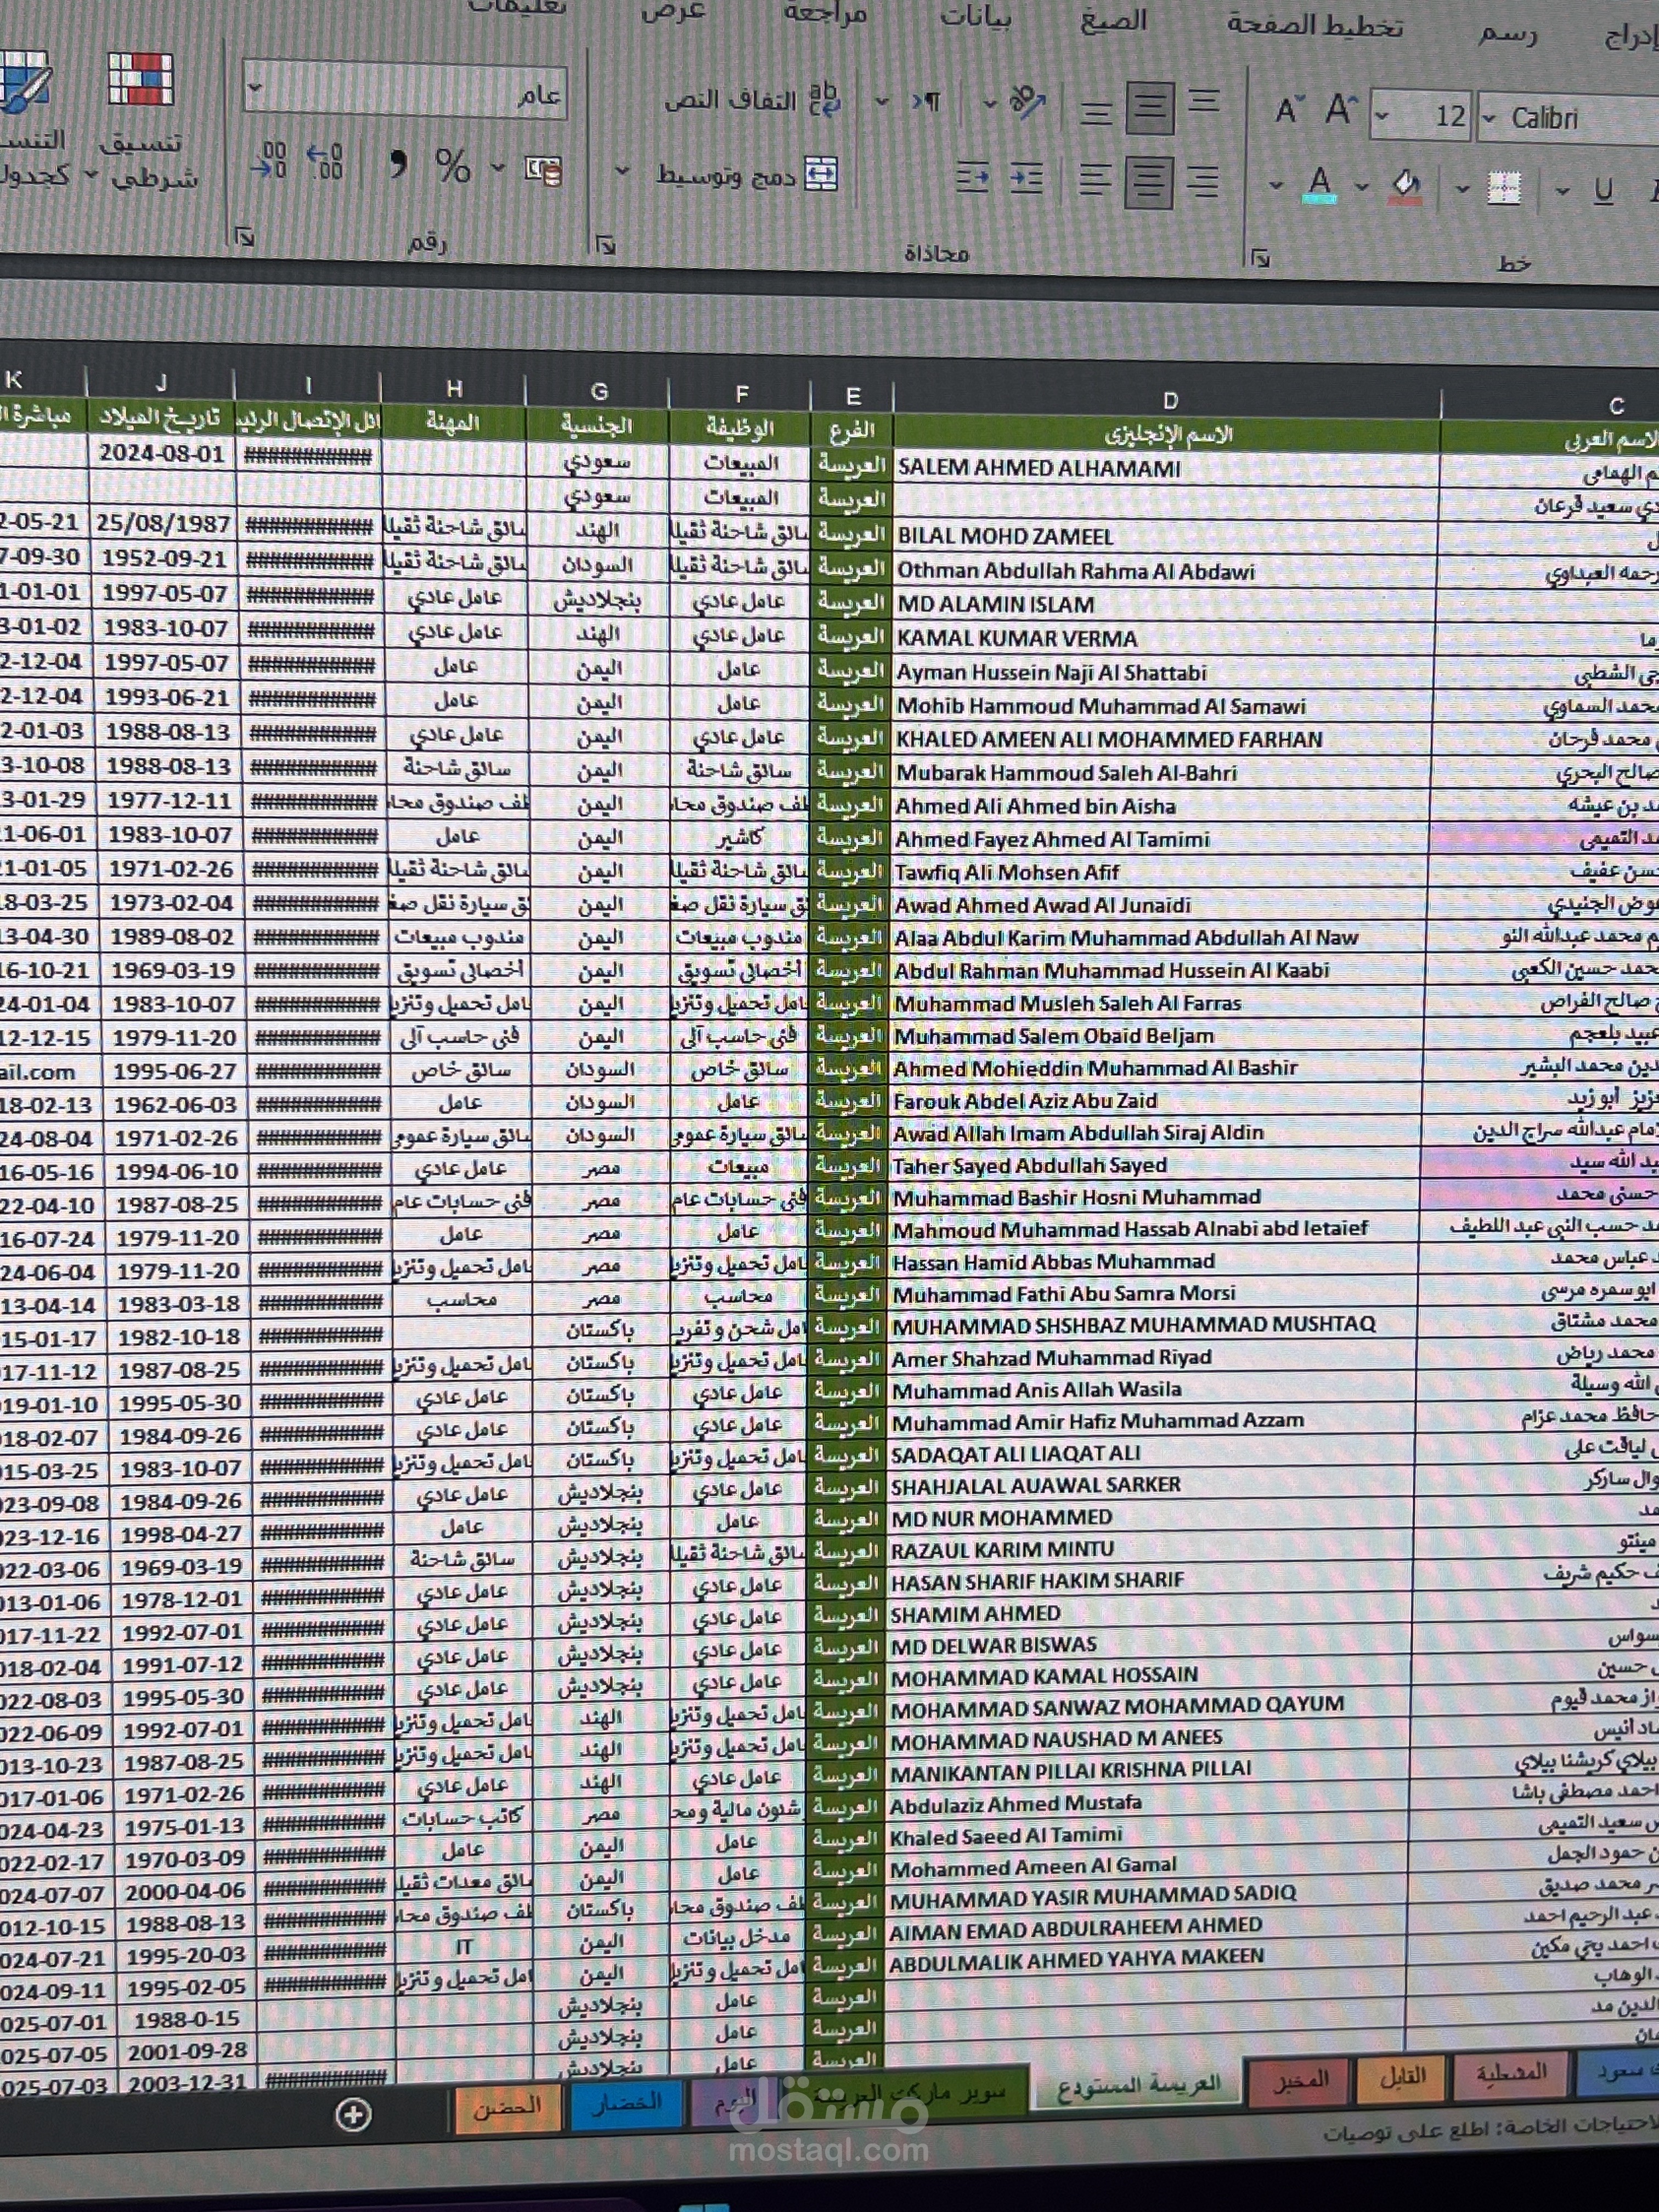Select cell ABDULMALIK AHMED YAHYA MAKEEN

click(x=1147, y=1958)
